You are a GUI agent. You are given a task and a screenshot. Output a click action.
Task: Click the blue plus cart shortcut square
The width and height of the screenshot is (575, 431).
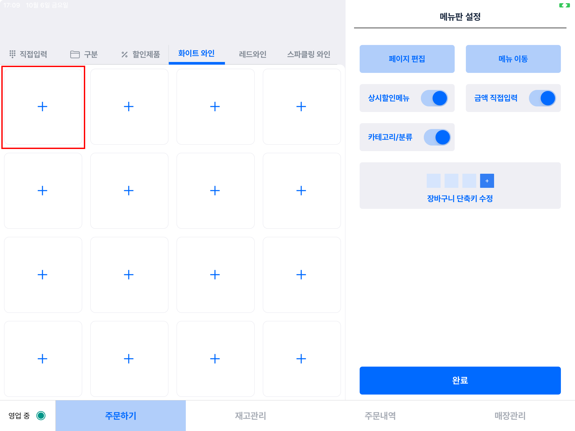(x=487, y=181)
